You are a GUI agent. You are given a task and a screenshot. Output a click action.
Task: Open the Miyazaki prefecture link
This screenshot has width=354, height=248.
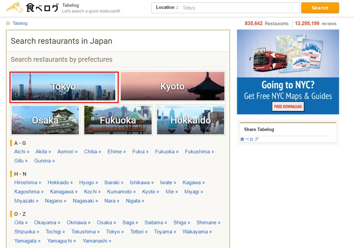(x=26, y=201)
